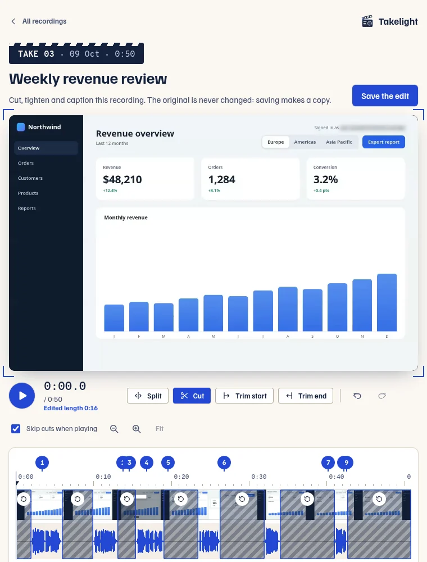Zoom out the timeline
427x562 pixels.
pos(114,429)
